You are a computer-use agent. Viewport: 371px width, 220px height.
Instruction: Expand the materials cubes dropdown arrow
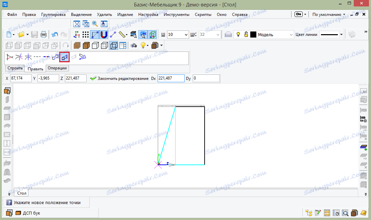point(161,45)
